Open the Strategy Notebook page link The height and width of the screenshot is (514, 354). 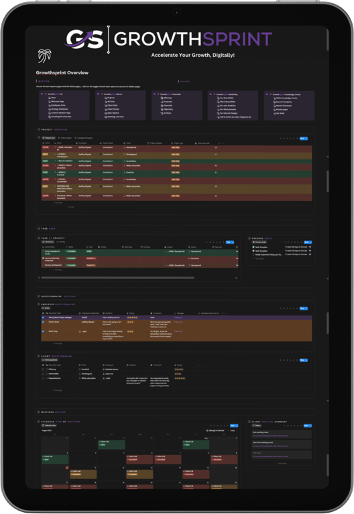click(x=58, y=109)
